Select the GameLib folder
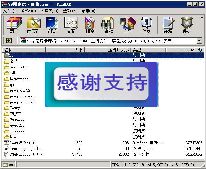The image size is (206, 169). (14, 119)
